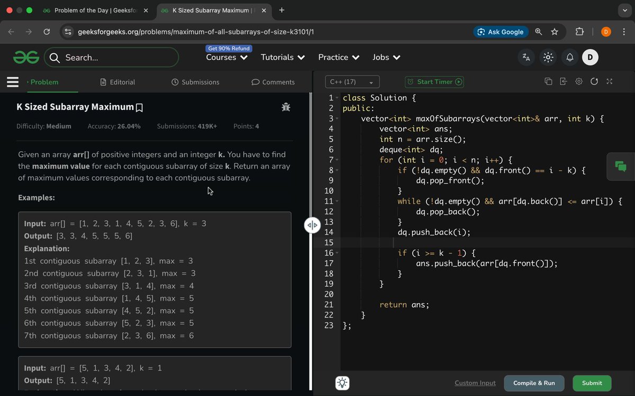
Task: Close the Problem of the Day tab
Action: 146,10
